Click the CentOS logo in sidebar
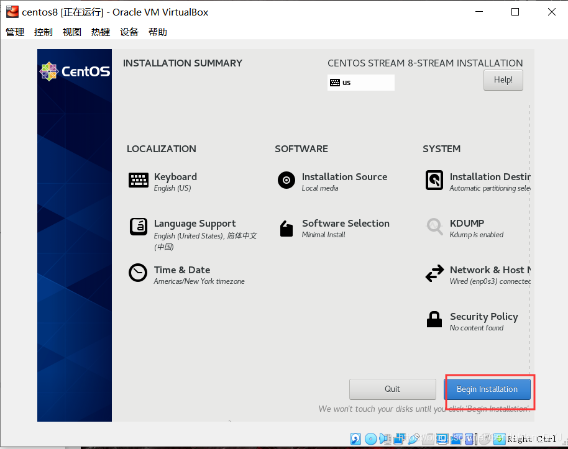 pos(75,71)
